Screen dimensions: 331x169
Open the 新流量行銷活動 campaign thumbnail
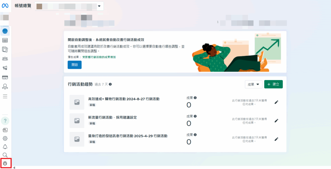click(77, 121)
